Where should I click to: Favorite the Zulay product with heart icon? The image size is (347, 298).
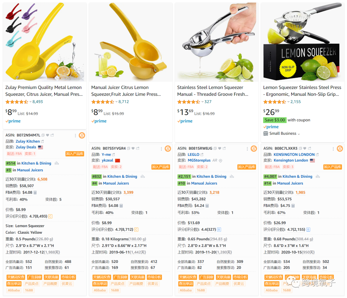click(47, 135)
